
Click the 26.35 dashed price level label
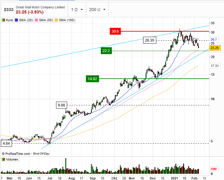coord(149,40)
